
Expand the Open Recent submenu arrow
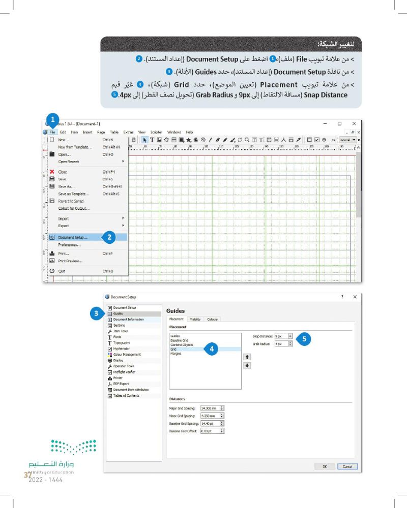[x=123, y=162]
